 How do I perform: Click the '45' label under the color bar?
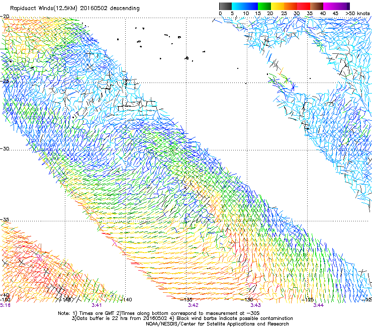pos(335,14)
